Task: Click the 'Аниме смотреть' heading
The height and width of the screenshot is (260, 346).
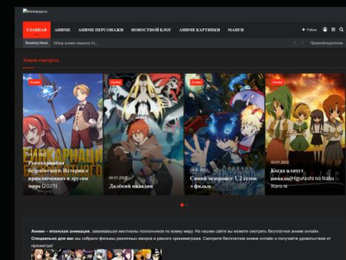Action: [42, 60]
